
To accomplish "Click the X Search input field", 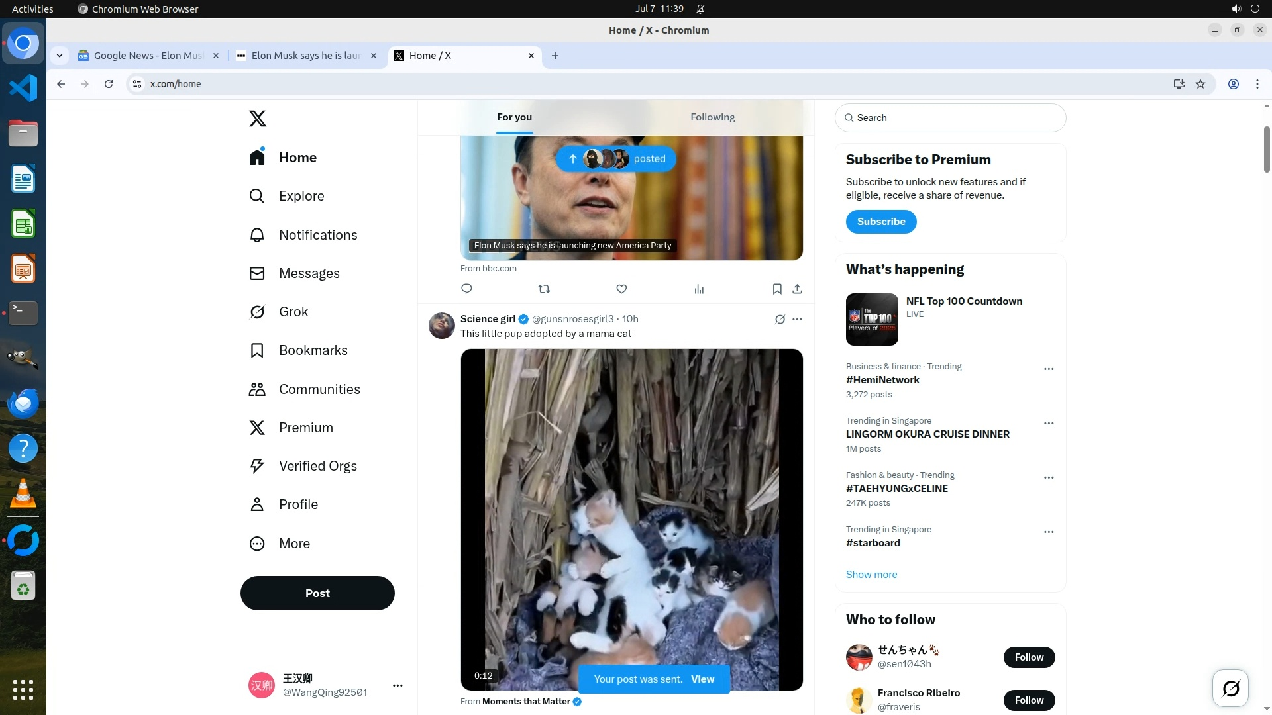I will [x=950, y=118].
